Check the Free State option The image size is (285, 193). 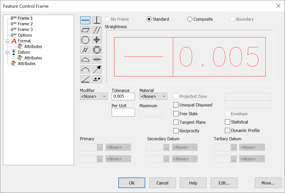coord(176,114)
